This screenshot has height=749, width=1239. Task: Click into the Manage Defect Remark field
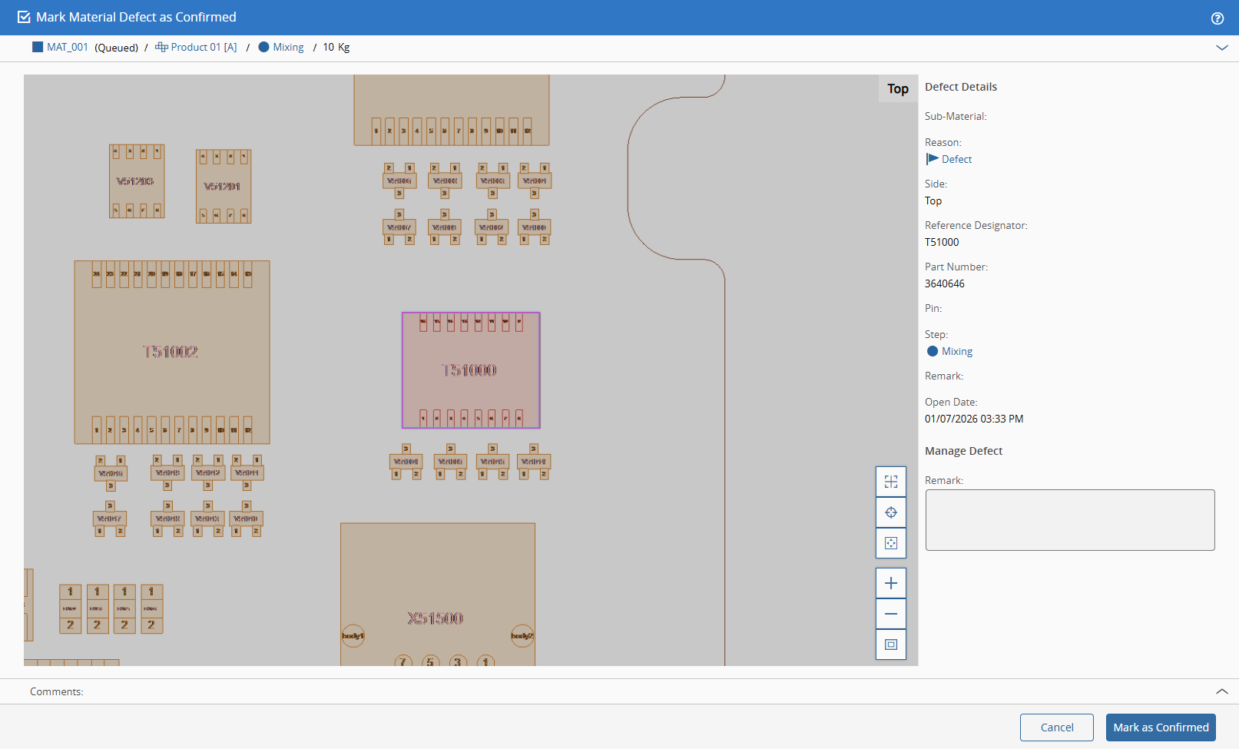pyautogui.click(x=1069, y=520)
